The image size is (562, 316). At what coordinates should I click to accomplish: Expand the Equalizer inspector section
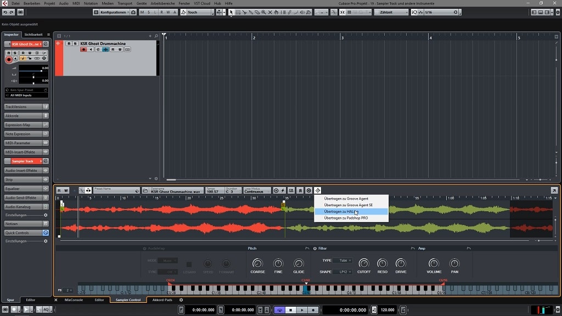click(x=26, y=189)
